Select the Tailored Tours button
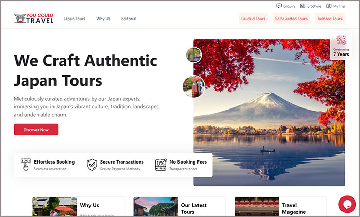 330,19
